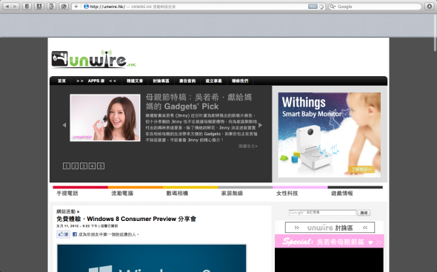Open APPS 庫 in the nav bar
Viewport: 437px width, 272px height.
tap(96, 81)
